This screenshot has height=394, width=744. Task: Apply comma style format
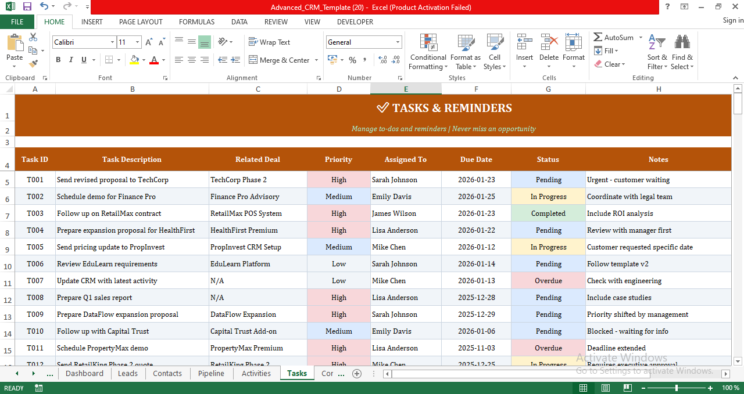pos(366,60)
